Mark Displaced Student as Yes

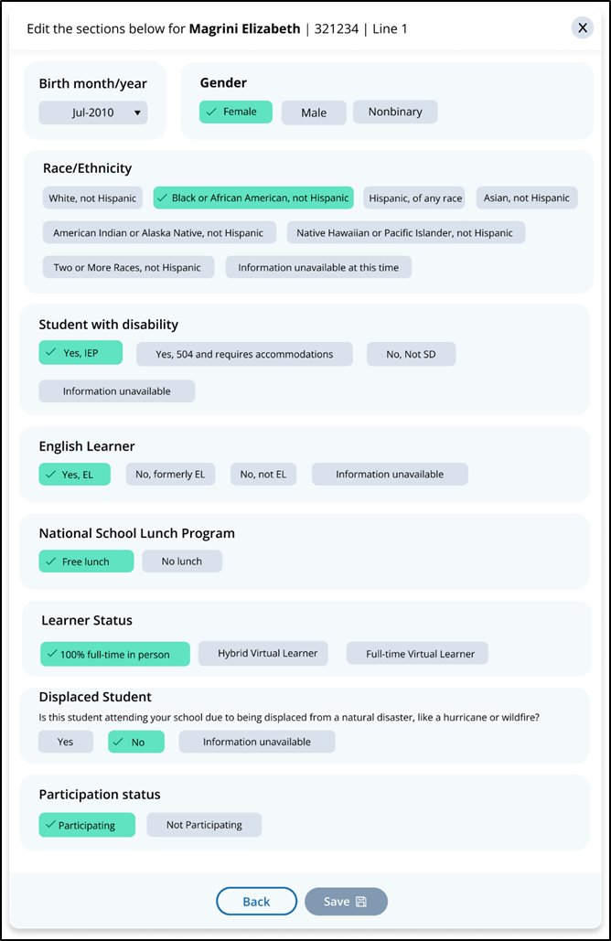pyautogui.click(x=66, y=742)
